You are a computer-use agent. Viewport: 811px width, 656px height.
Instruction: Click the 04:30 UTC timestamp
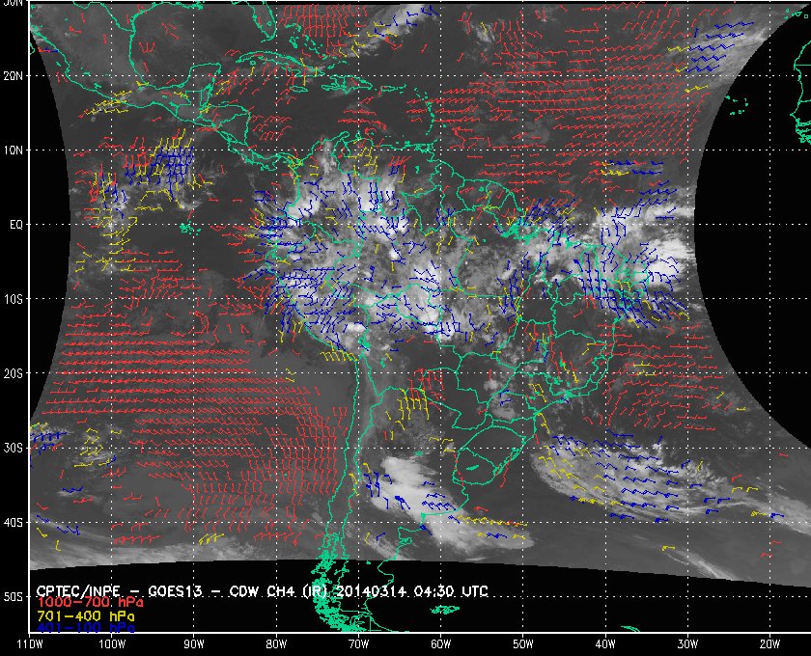pyautogui.click(x=451, y=591)
